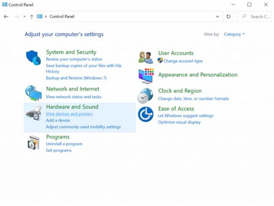Click the Hardware and Sound printer icon

[33, 113]
